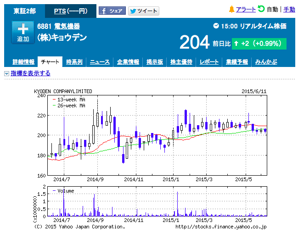Open the みんかぶ tab
Screen dimensions: 298x233
(x=266, y=62)
